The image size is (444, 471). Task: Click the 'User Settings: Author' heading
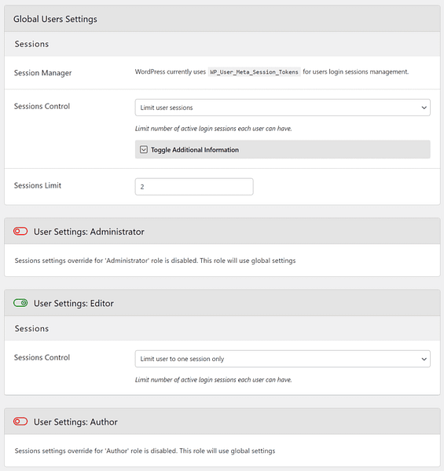tap(75, 422)
